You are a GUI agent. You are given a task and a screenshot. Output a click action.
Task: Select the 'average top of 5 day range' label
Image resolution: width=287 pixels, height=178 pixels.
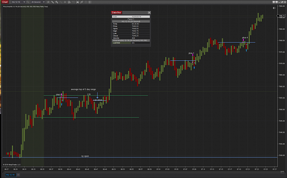pos(83,89)
